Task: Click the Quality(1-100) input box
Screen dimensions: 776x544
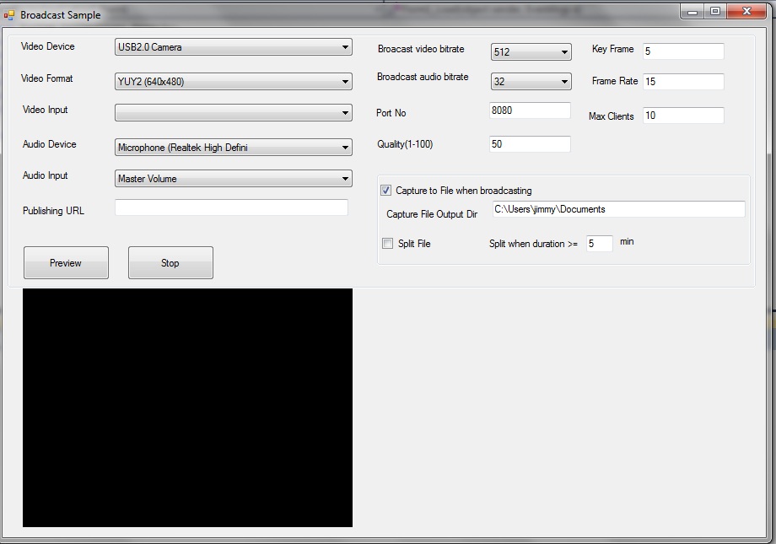Action: (530, 144)
